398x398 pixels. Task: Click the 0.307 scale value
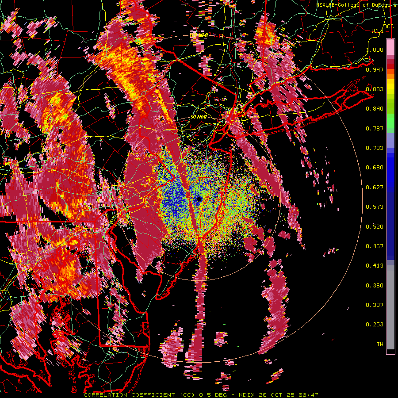(x=375, y=305)
